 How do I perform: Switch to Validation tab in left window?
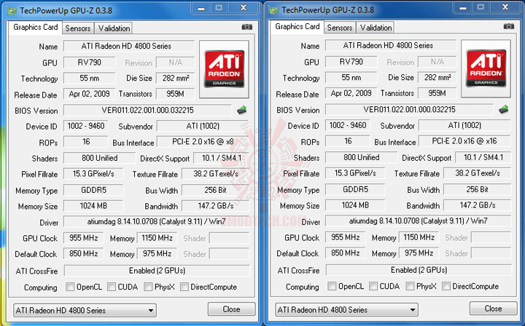click(x=114, y=28)
